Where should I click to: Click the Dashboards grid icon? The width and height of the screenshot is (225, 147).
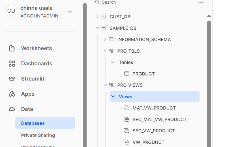click(x=12, y=64)
